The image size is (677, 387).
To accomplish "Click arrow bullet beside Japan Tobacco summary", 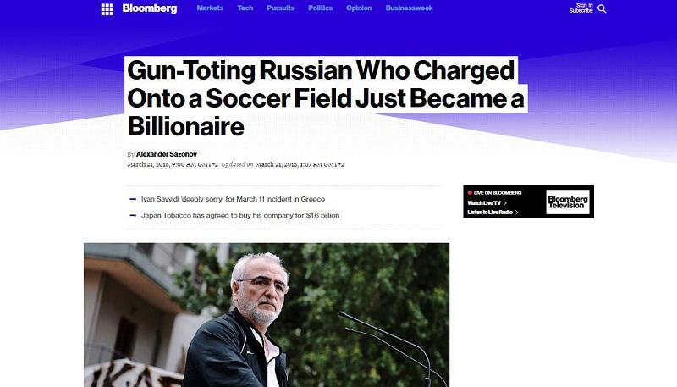I will (x=133, y=215).
